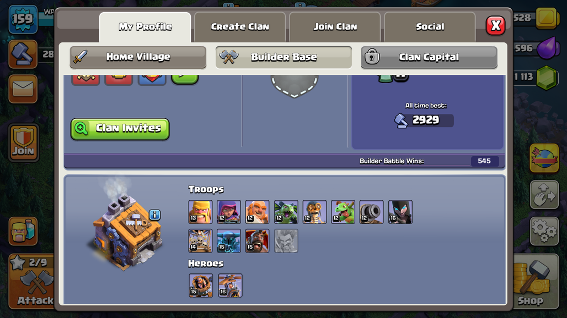The width and height of the screenshot is (567, 318).
Task: Tap the Power P.E.K.K.A troop icon
Action: click(229, 241)
